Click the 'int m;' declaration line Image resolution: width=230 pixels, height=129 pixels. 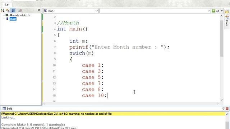point(79,41)
